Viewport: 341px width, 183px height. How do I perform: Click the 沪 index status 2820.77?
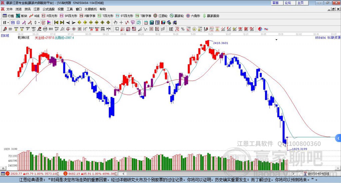pos(32,174)
